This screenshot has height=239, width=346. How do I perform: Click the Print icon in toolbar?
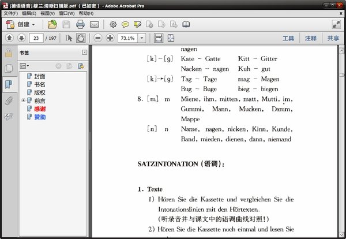click(80, 24)
